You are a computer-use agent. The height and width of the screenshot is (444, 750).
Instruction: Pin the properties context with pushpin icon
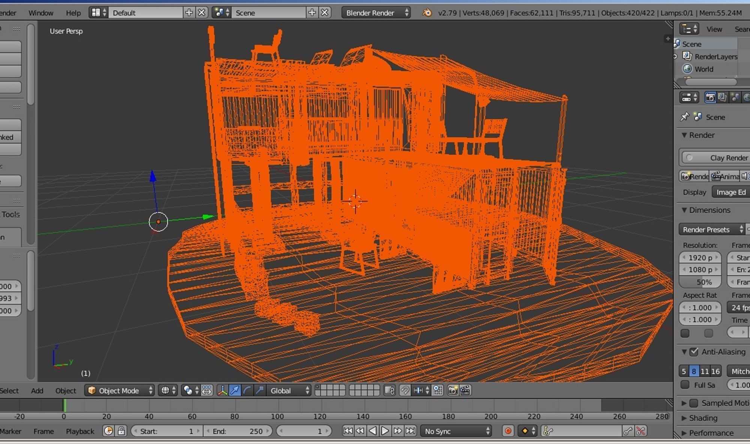click(x=685, y=117)
